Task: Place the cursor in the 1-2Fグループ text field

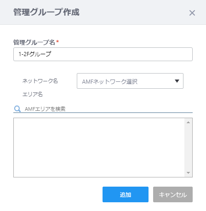Action: click(103, 54)
